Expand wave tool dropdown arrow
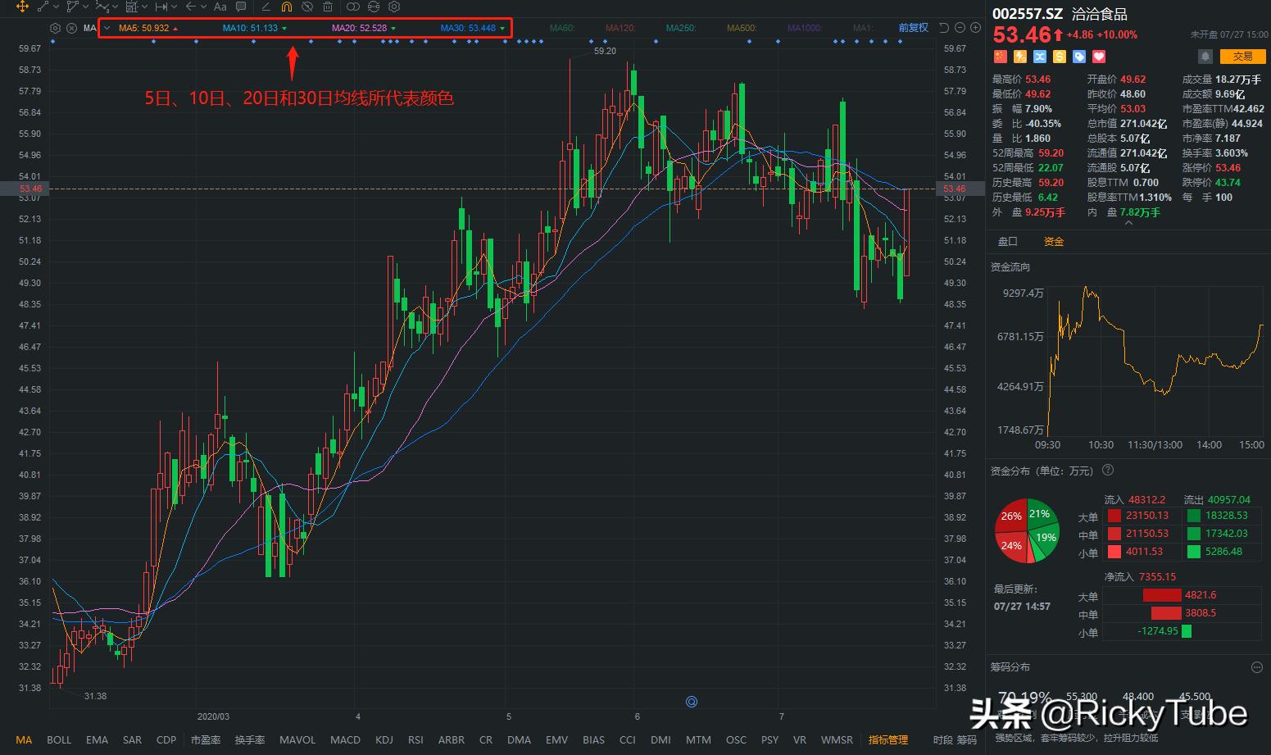Image resolution: width=1271 pixels, height=755 pixels. point(113,7)
